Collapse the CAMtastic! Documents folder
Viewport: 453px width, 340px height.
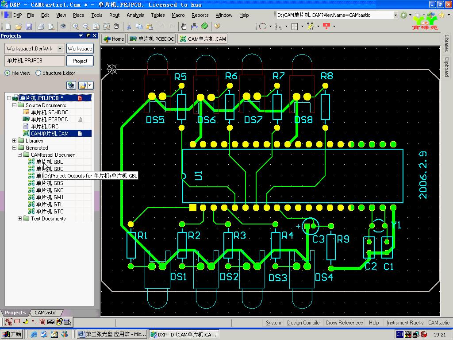point(19,155)
